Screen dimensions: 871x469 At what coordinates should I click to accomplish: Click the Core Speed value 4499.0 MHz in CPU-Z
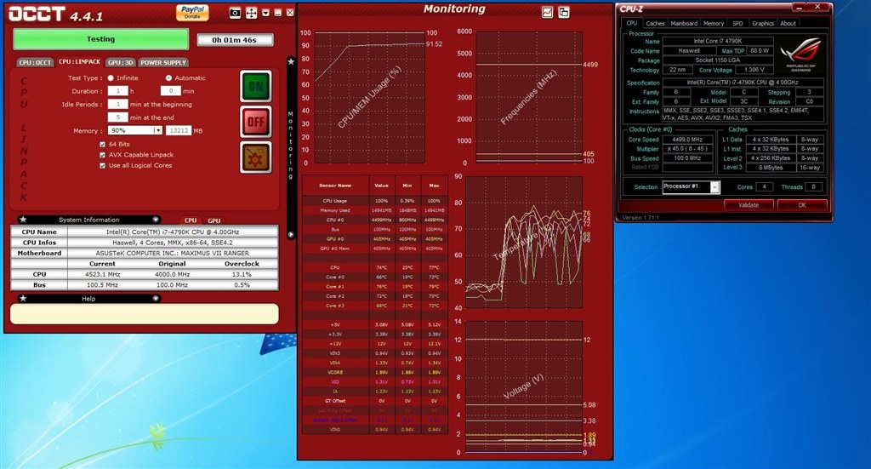[x=687, y=140]
